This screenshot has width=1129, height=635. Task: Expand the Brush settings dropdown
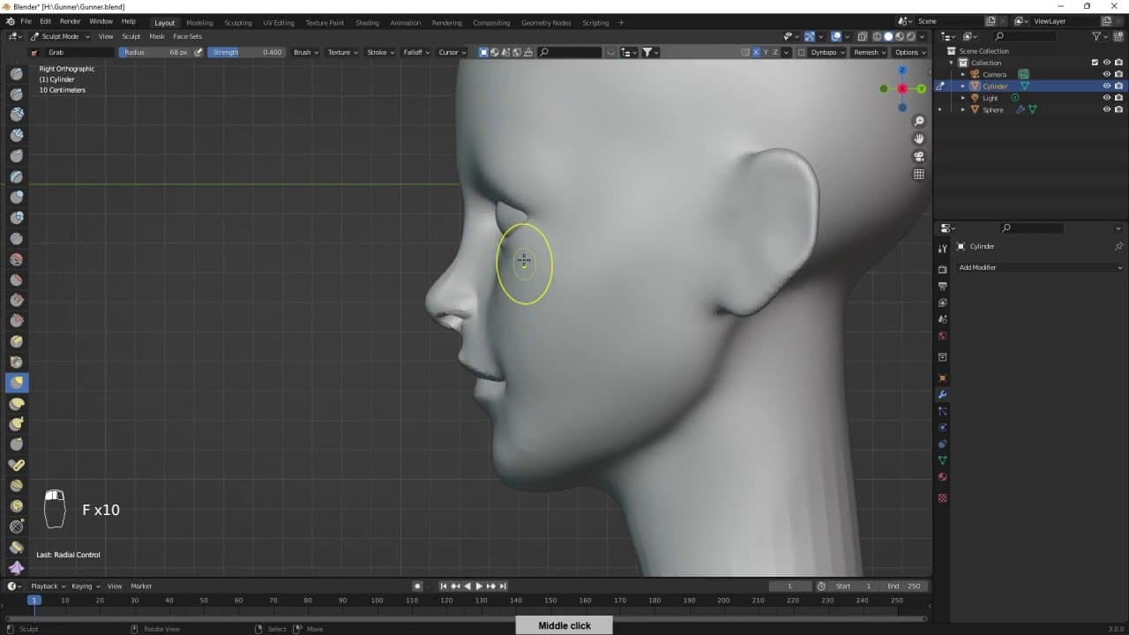[305, 52]
